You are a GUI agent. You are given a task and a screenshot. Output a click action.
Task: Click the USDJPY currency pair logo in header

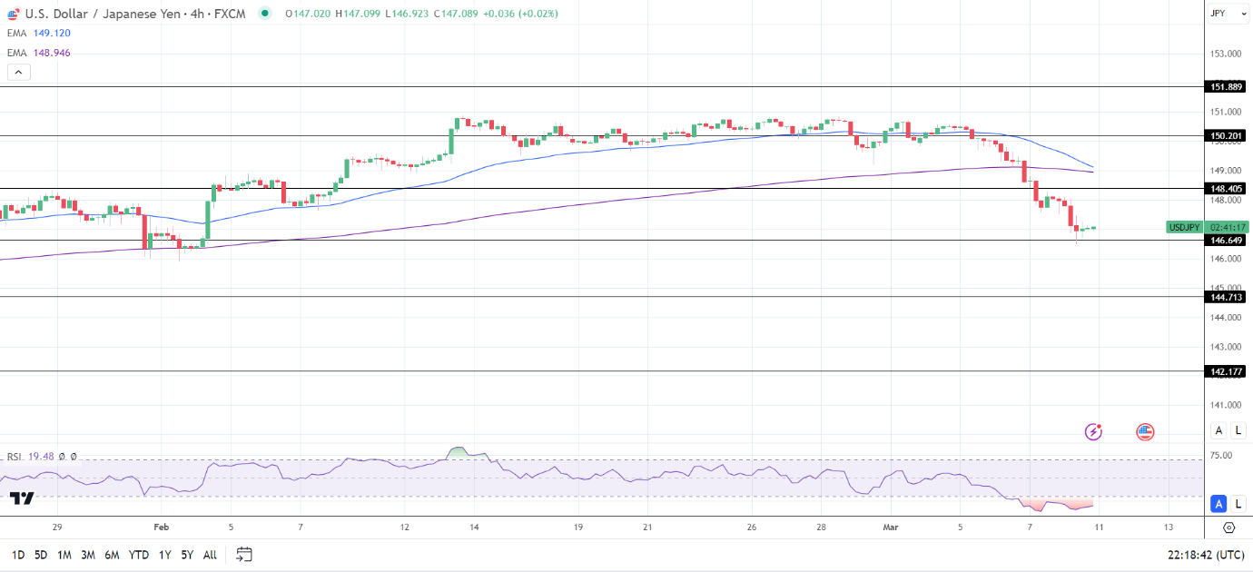point(13,13)
